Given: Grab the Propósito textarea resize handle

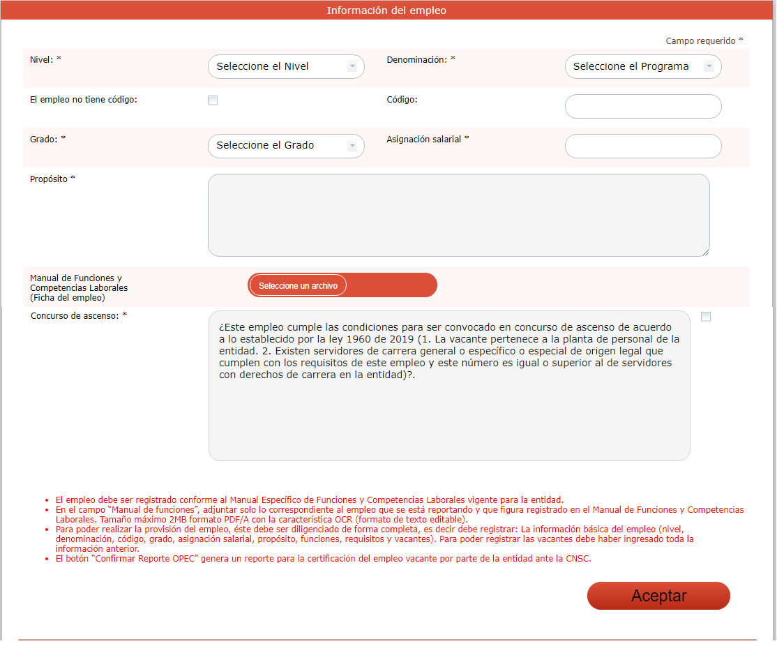Looking at the screenshot, I should (x=706, y=253).
